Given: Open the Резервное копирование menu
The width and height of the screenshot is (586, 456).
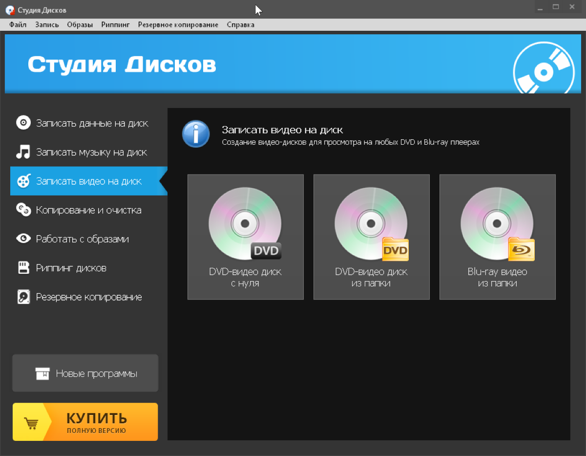Looking at the screenshot, I should pyautogui.click(x=178, y=24).
